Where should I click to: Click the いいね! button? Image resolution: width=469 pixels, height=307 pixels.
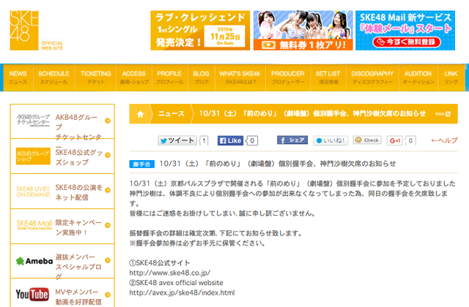coord(330,140)
